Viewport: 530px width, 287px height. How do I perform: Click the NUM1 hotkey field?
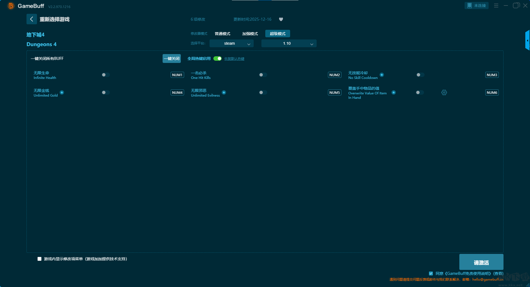coord(177,75)
